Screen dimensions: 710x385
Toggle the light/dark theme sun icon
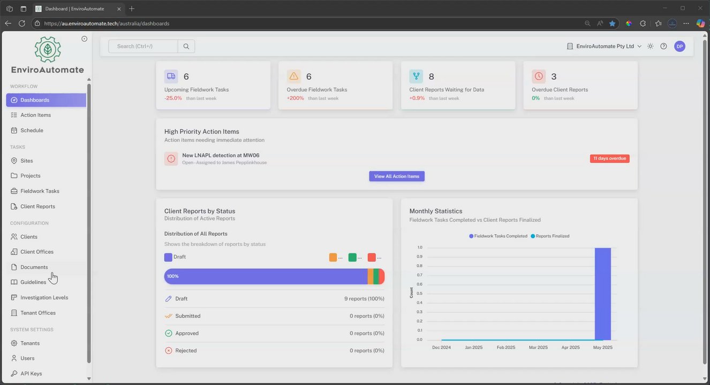point(650,47)
